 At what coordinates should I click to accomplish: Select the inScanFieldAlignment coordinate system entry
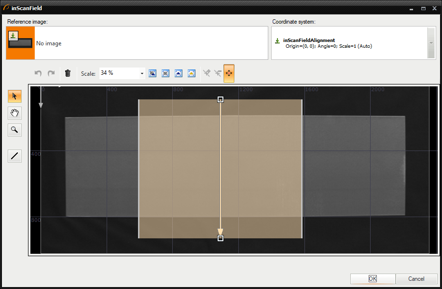(309, 41)
